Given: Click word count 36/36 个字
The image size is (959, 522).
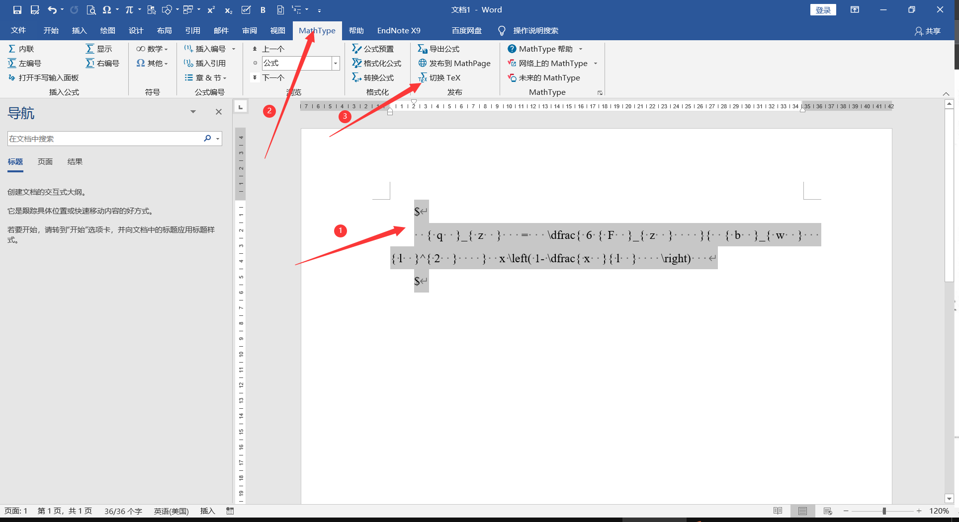Looking at the screenshot, I should [x=123, y=511].
